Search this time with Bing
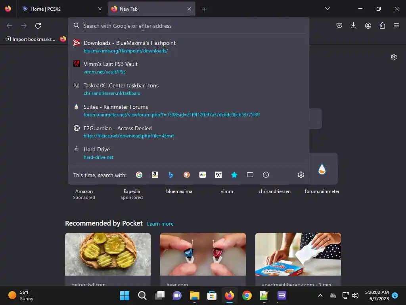The height and width of the screenshot is (305, 406). 171,175
